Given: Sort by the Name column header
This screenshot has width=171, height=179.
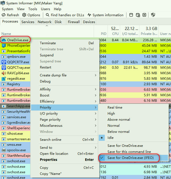Looking at the screenshot, I should coord(6,34).
